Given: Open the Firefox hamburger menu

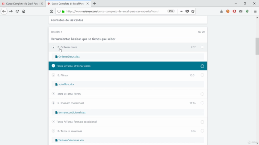Looking at the screenshot, I should [255, 11].
